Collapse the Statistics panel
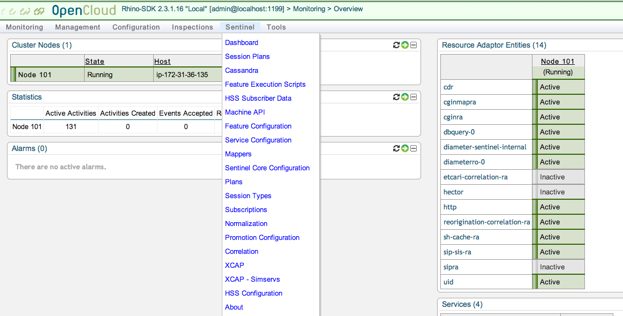The width and height of the screenshot is (623, 316). (x=414, y=97)
